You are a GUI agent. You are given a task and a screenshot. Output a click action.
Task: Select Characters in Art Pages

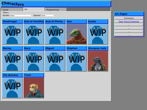click(x=129, y=18)
